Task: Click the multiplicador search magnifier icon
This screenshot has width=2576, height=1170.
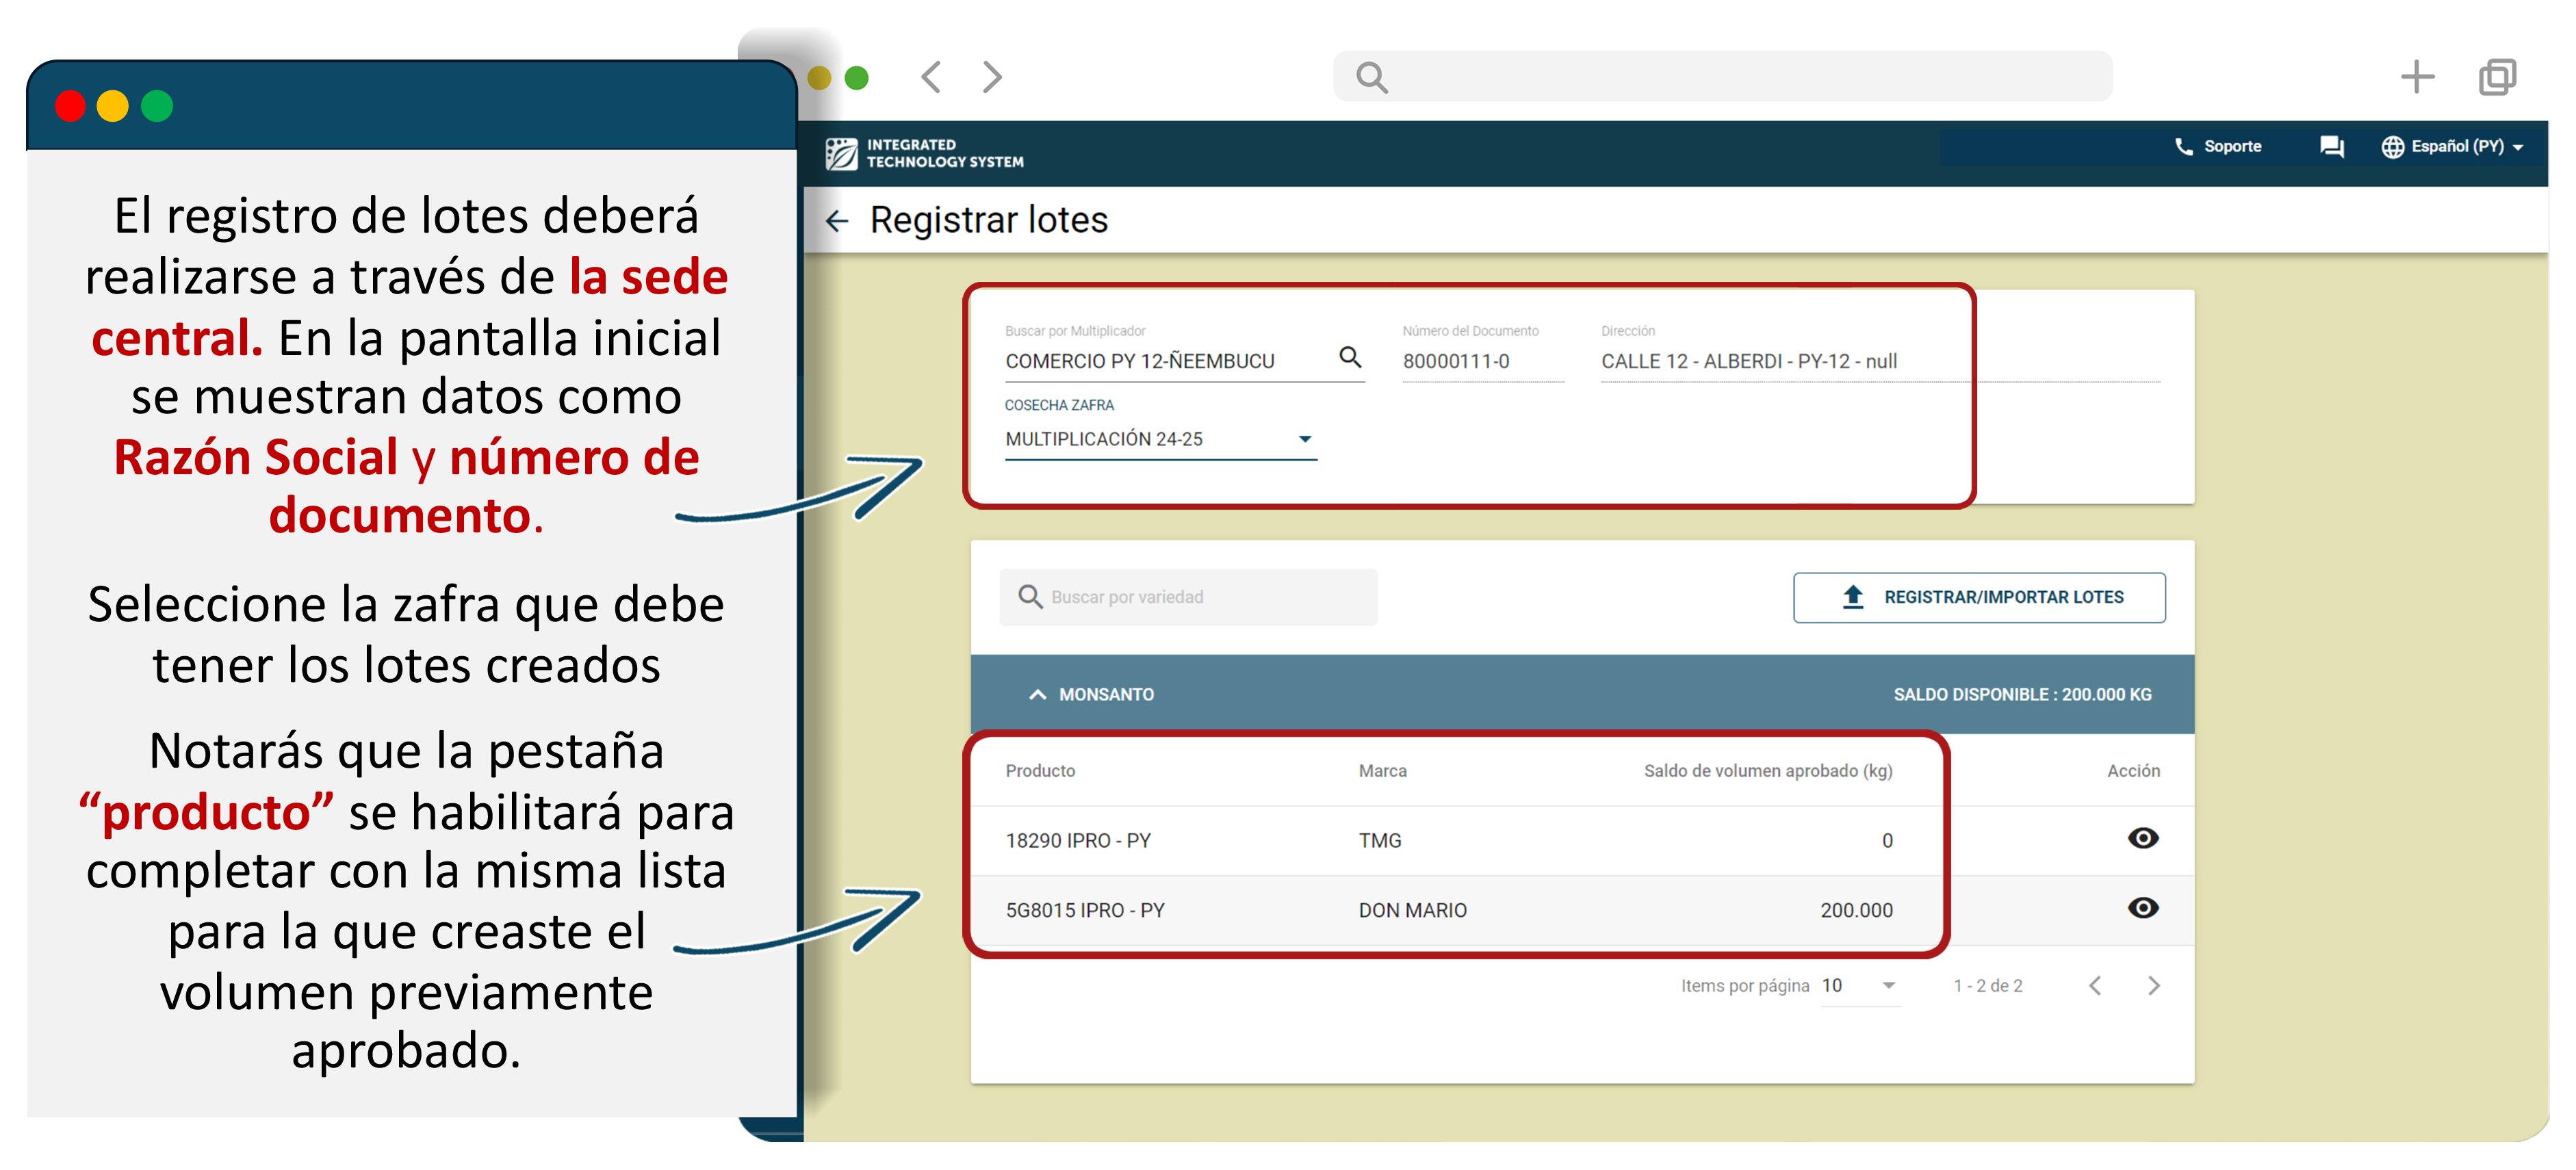Action: [1350, 357]
